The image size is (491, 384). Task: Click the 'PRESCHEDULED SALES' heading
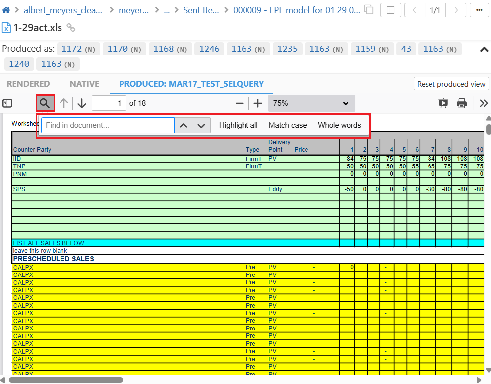click(x=54, y=259)
